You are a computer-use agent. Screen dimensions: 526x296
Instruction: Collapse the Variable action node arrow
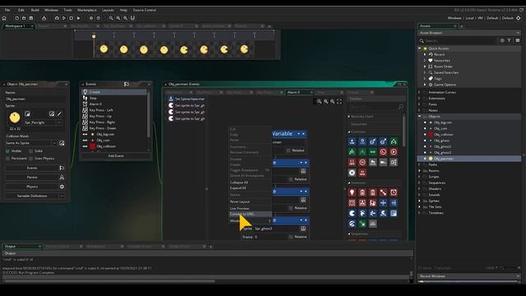[299, 134]
